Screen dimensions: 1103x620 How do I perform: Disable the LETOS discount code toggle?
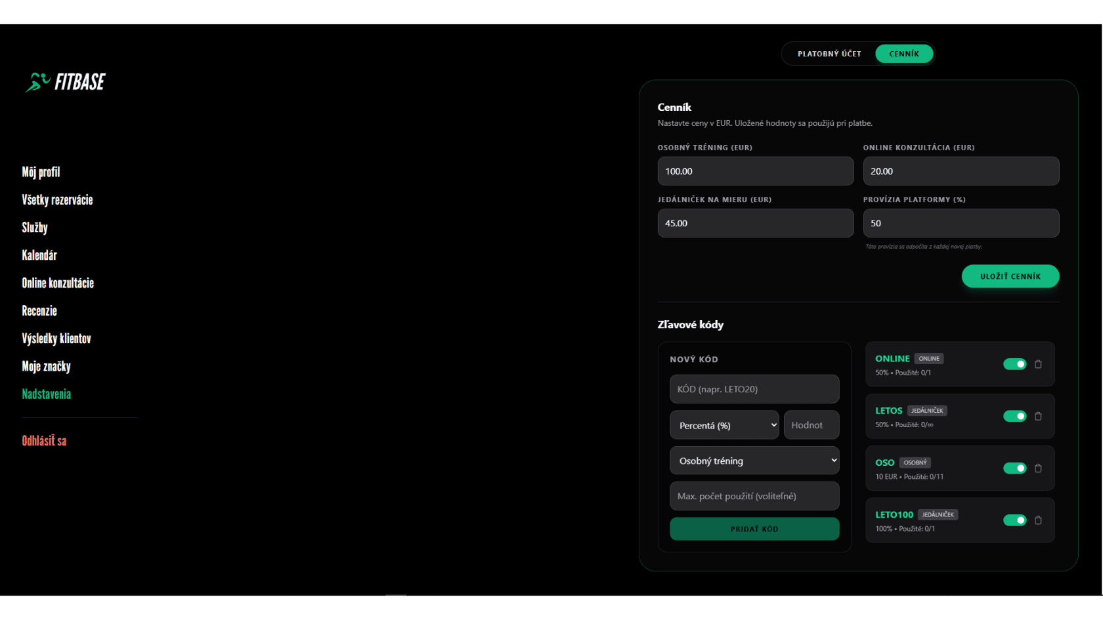click(x=1014, y=416)
